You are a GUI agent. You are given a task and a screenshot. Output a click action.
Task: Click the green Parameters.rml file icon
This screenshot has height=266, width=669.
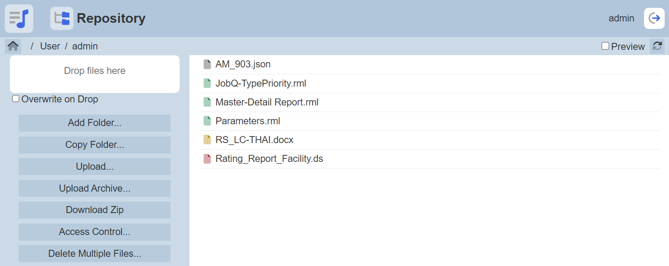coord(207,121)
